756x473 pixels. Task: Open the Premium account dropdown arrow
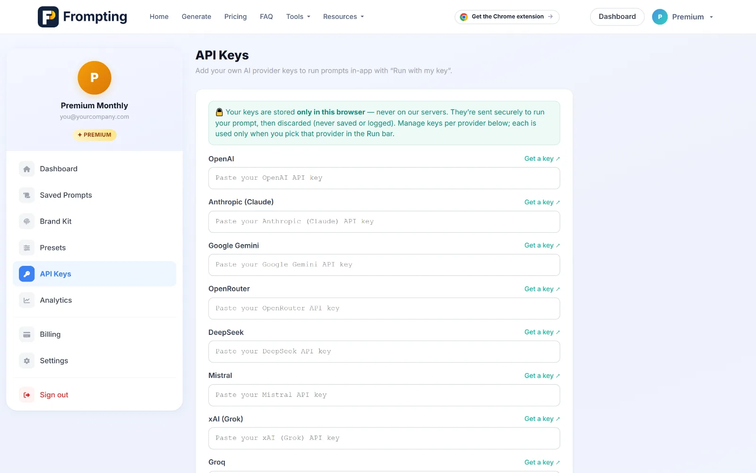(x=711, y=17)
